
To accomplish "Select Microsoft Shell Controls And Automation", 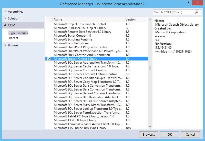I will click(x=97, y=55).
